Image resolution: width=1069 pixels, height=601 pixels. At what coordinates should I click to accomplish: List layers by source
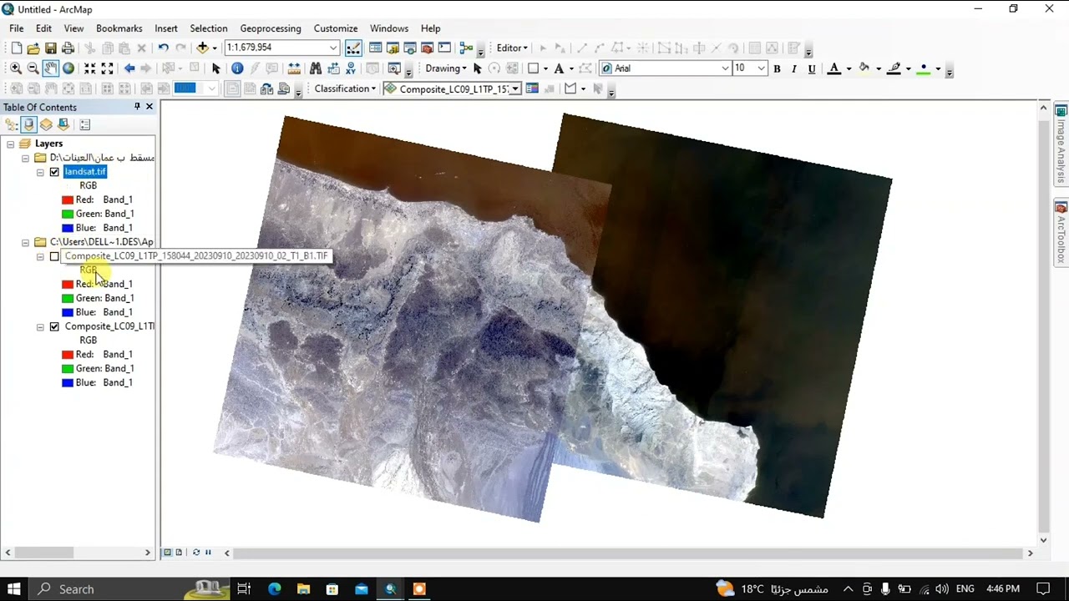point(28,125)
